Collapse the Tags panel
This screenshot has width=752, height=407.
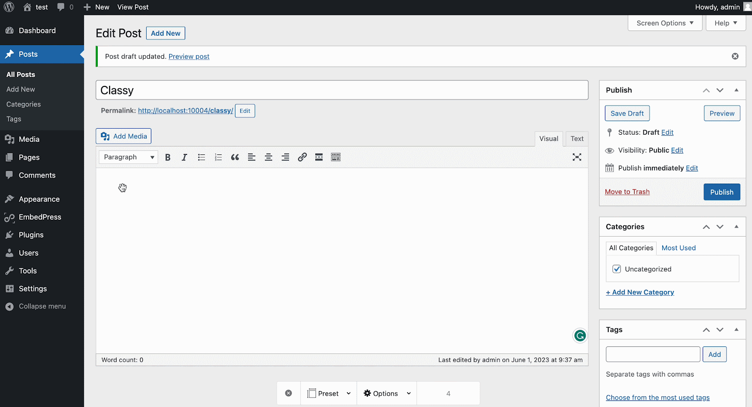736,330
